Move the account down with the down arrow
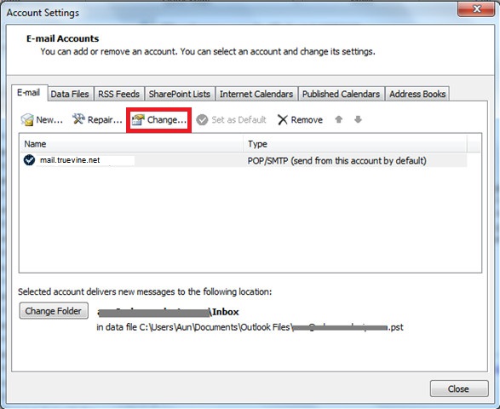Image resolution: width=500 pixels, height=409 pixels. 358,119
